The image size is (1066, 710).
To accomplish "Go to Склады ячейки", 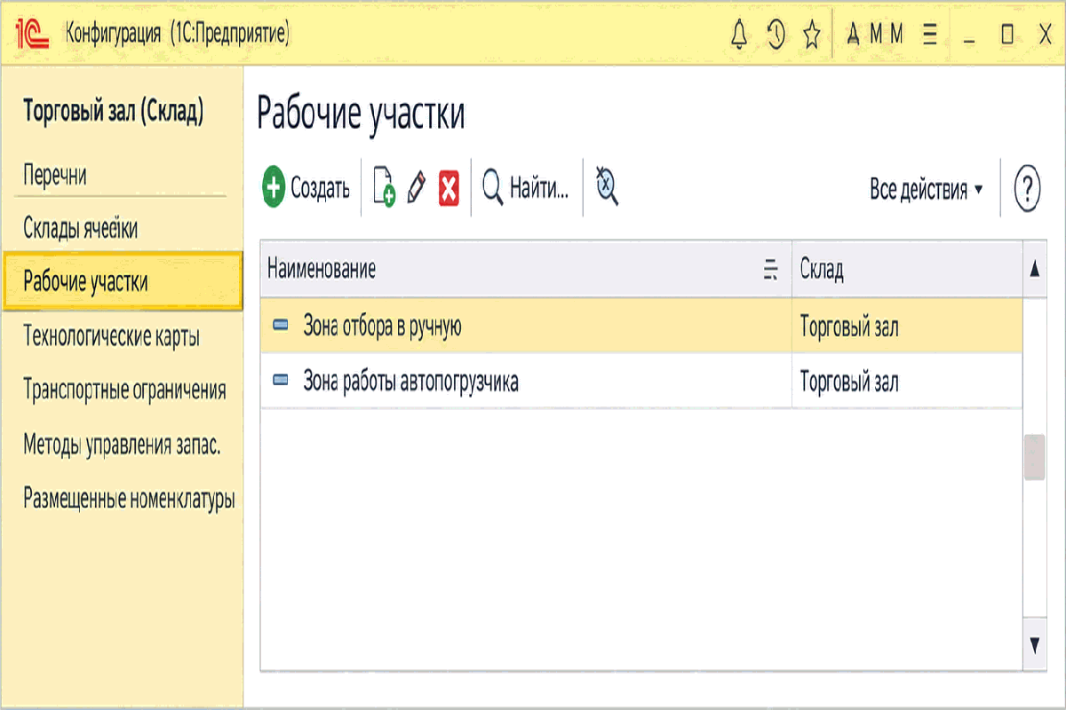I will pos(81,229).
